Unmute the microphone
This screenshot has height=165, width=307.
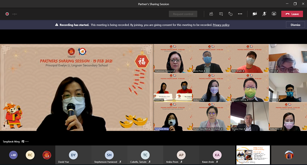coord(264,14)
